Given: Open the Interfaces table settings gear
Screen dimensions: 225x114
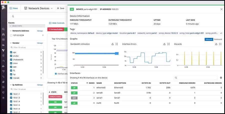Looking at the screenshot, I should point(221,78).
